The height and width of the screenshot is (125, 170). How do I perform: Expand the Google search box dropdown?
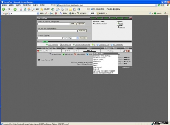coord(38,13)
